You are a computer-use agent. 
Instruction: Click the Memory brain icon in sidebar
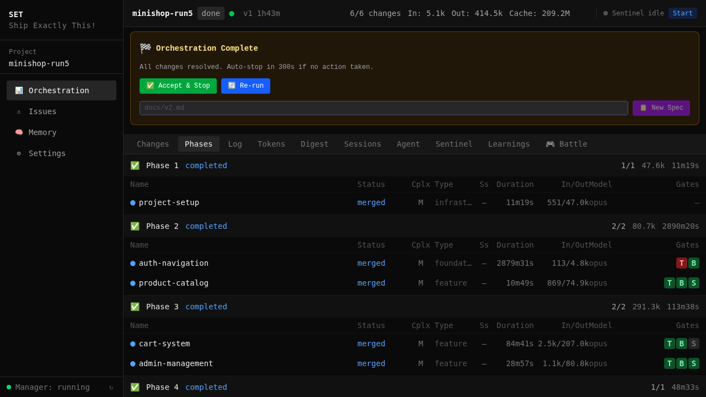tap(18, 132)
